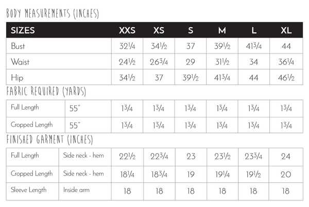
Task: Select Full Length fabric row label
Action: click(25, 107)
